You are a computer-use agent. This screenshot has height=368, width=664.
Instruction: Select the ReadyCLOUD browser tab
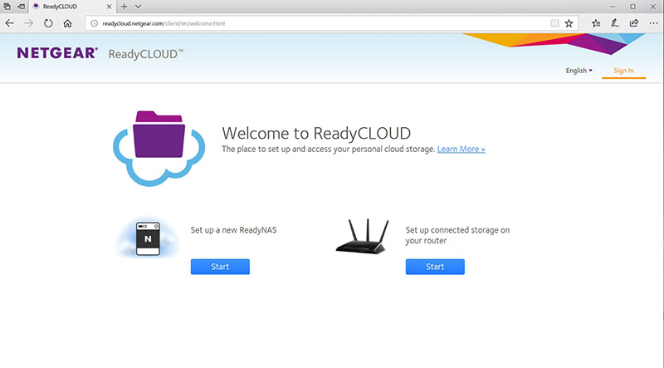(72, 7)
